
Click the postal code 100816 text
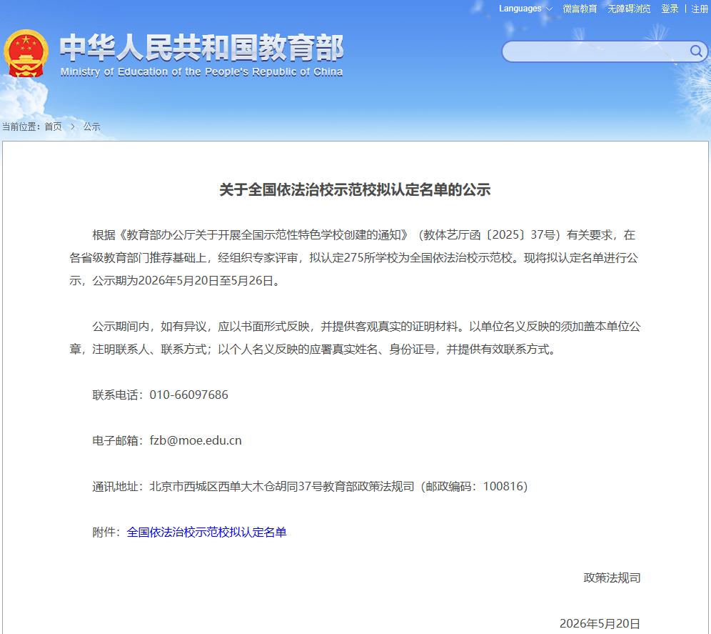503,486
